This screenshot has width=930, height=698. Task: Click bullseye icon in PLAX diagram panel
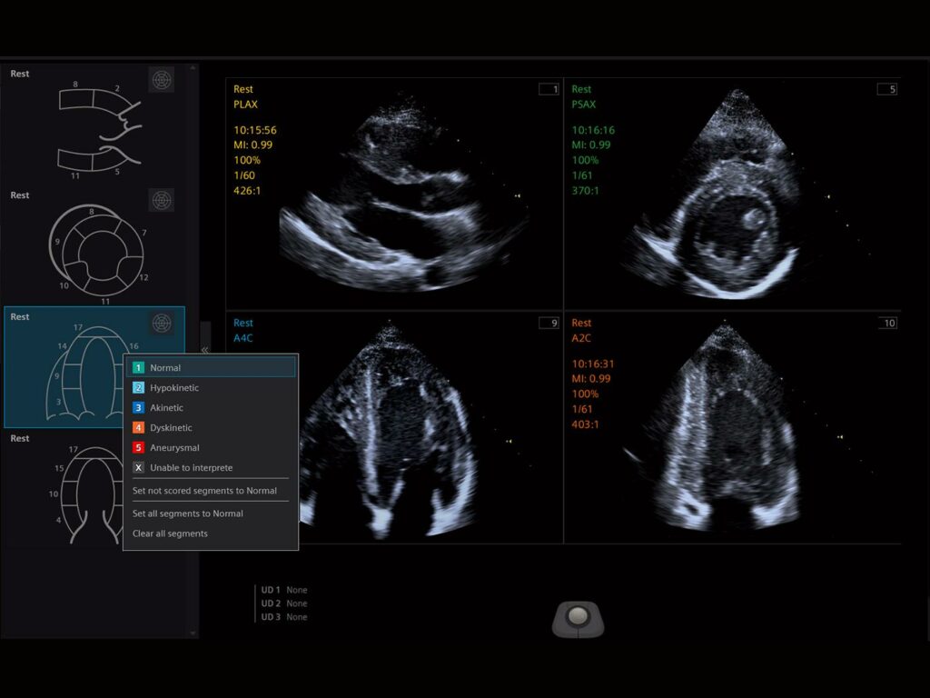coord(161,80)
